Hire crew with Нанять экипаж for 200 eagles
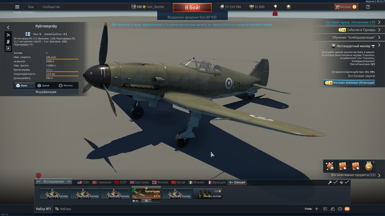Image resolution: width=385 pixels, height=216 pixels. point(208,193)
